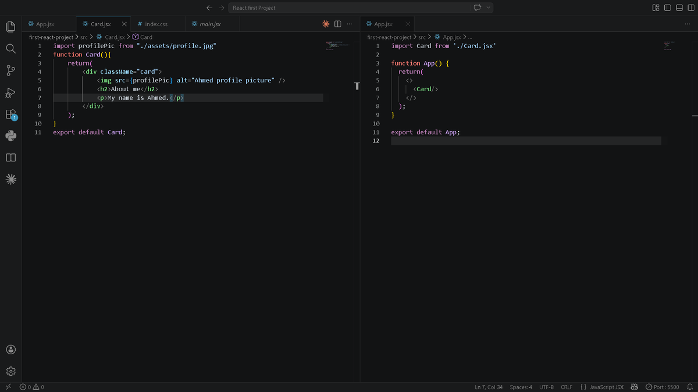The width and height of the screenshot is (698, 392).
Task: Open the editor actions ellipsis menu
Action: pyautogui.click(x=349, y=24)
